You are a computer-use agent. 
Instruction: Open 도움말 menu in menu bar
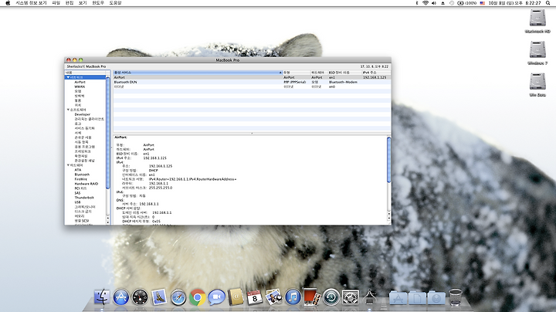click(115, 3)
